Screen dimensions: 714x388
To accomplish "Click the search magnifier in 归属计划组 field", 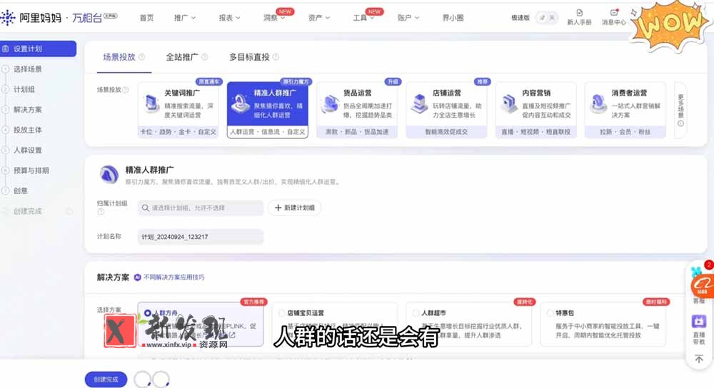I will [145, 208].
